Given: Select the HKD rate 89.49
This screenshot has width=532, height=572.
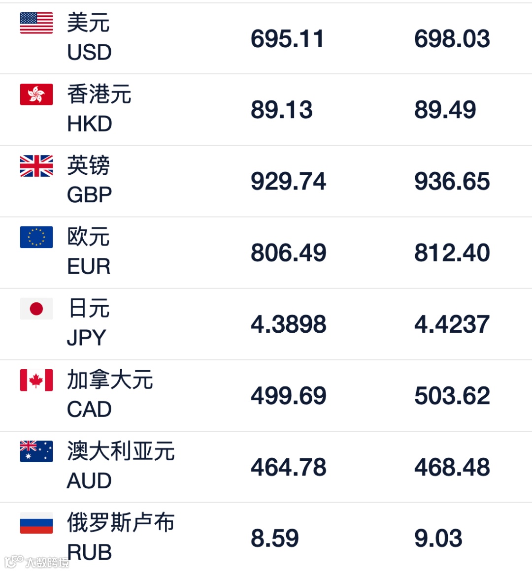Looking at the screenshot, I should (x=445, y=110).
